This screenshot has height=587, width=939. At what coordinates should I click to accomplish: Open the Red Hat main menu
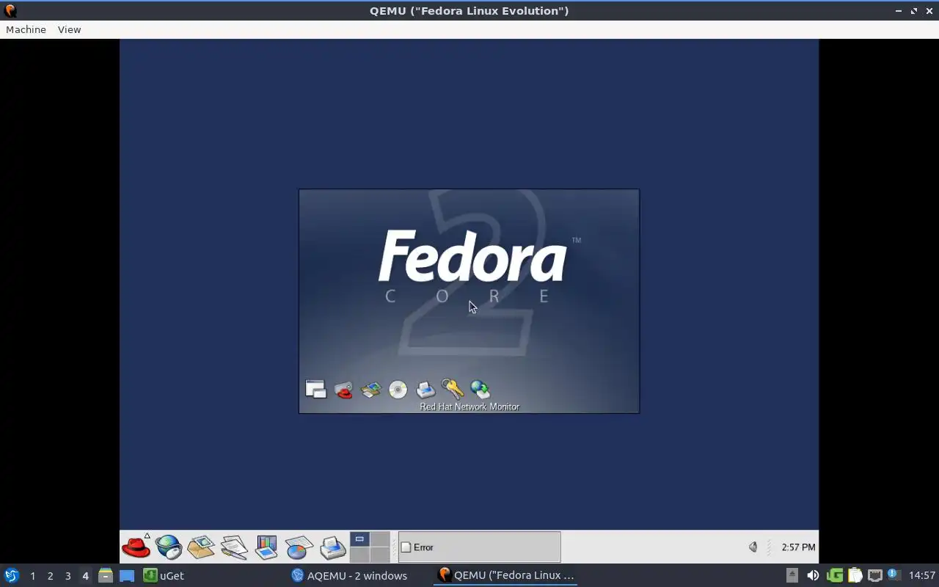(x=136, y=547)
